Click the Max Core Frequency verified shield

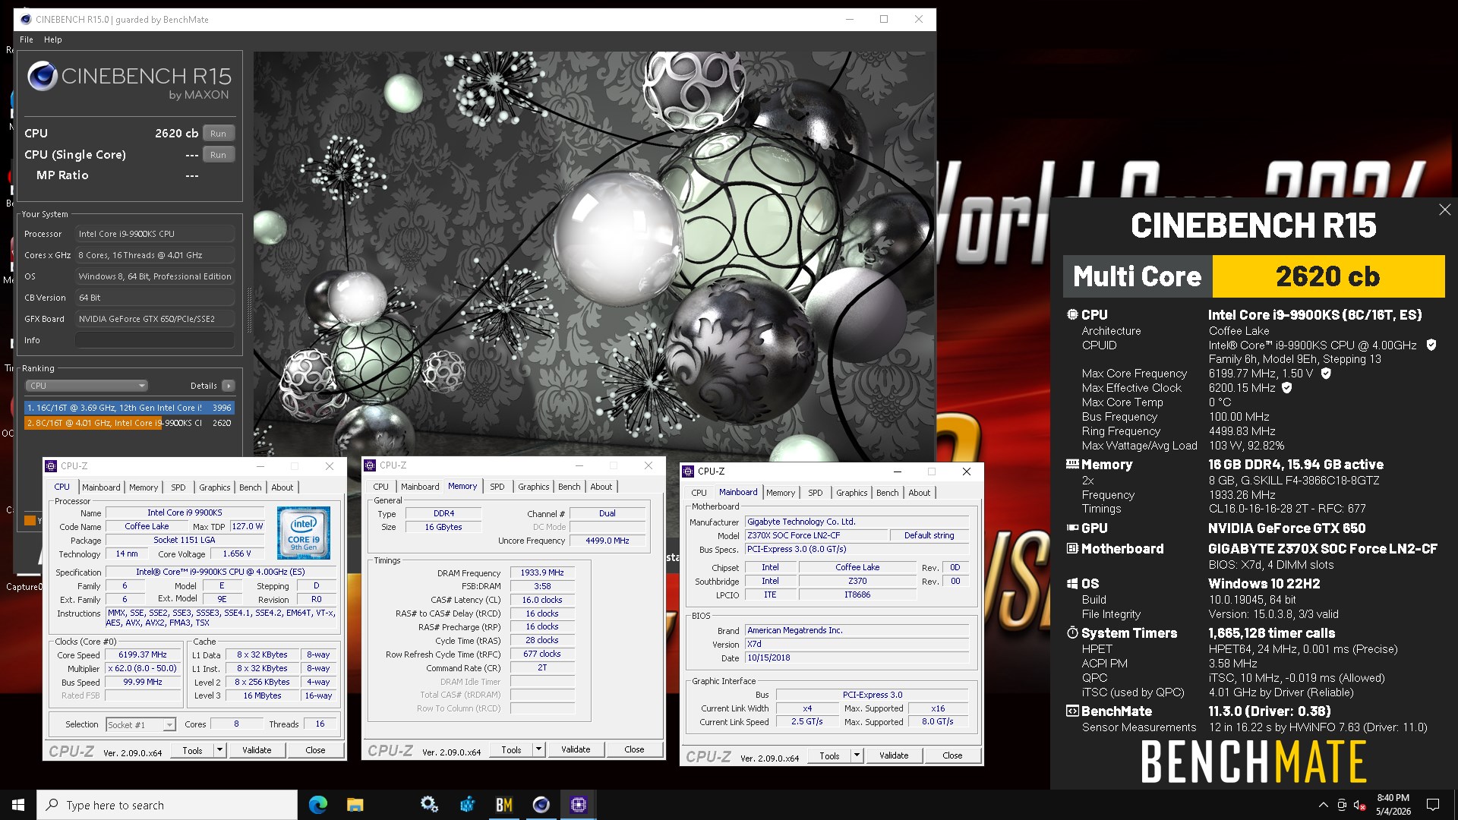click(x=1326, y=373)
